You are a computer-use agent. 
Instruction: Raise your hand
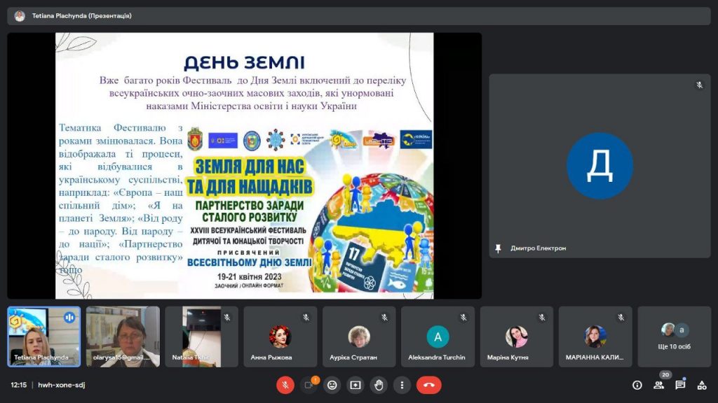379,385
